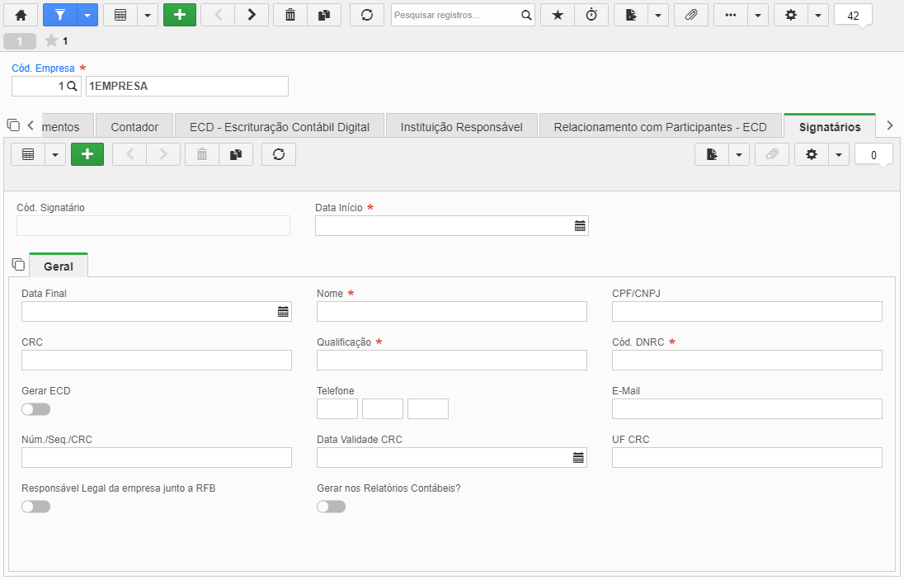Add new signatário with green plus
Viewport: 904px width, 580px height.
pos(87,154)
